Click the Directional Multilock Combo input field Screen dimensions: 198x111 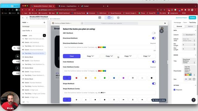[x=109, y=47]
